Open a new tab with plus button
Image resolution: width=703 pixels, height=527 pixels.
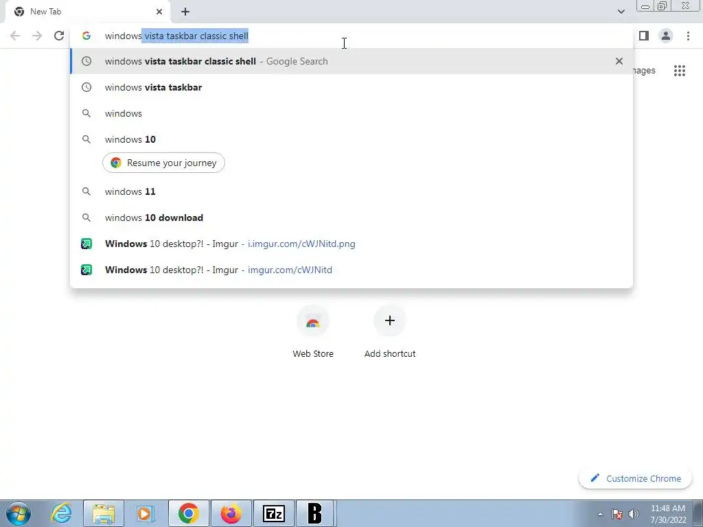click(x=185, y=12)
